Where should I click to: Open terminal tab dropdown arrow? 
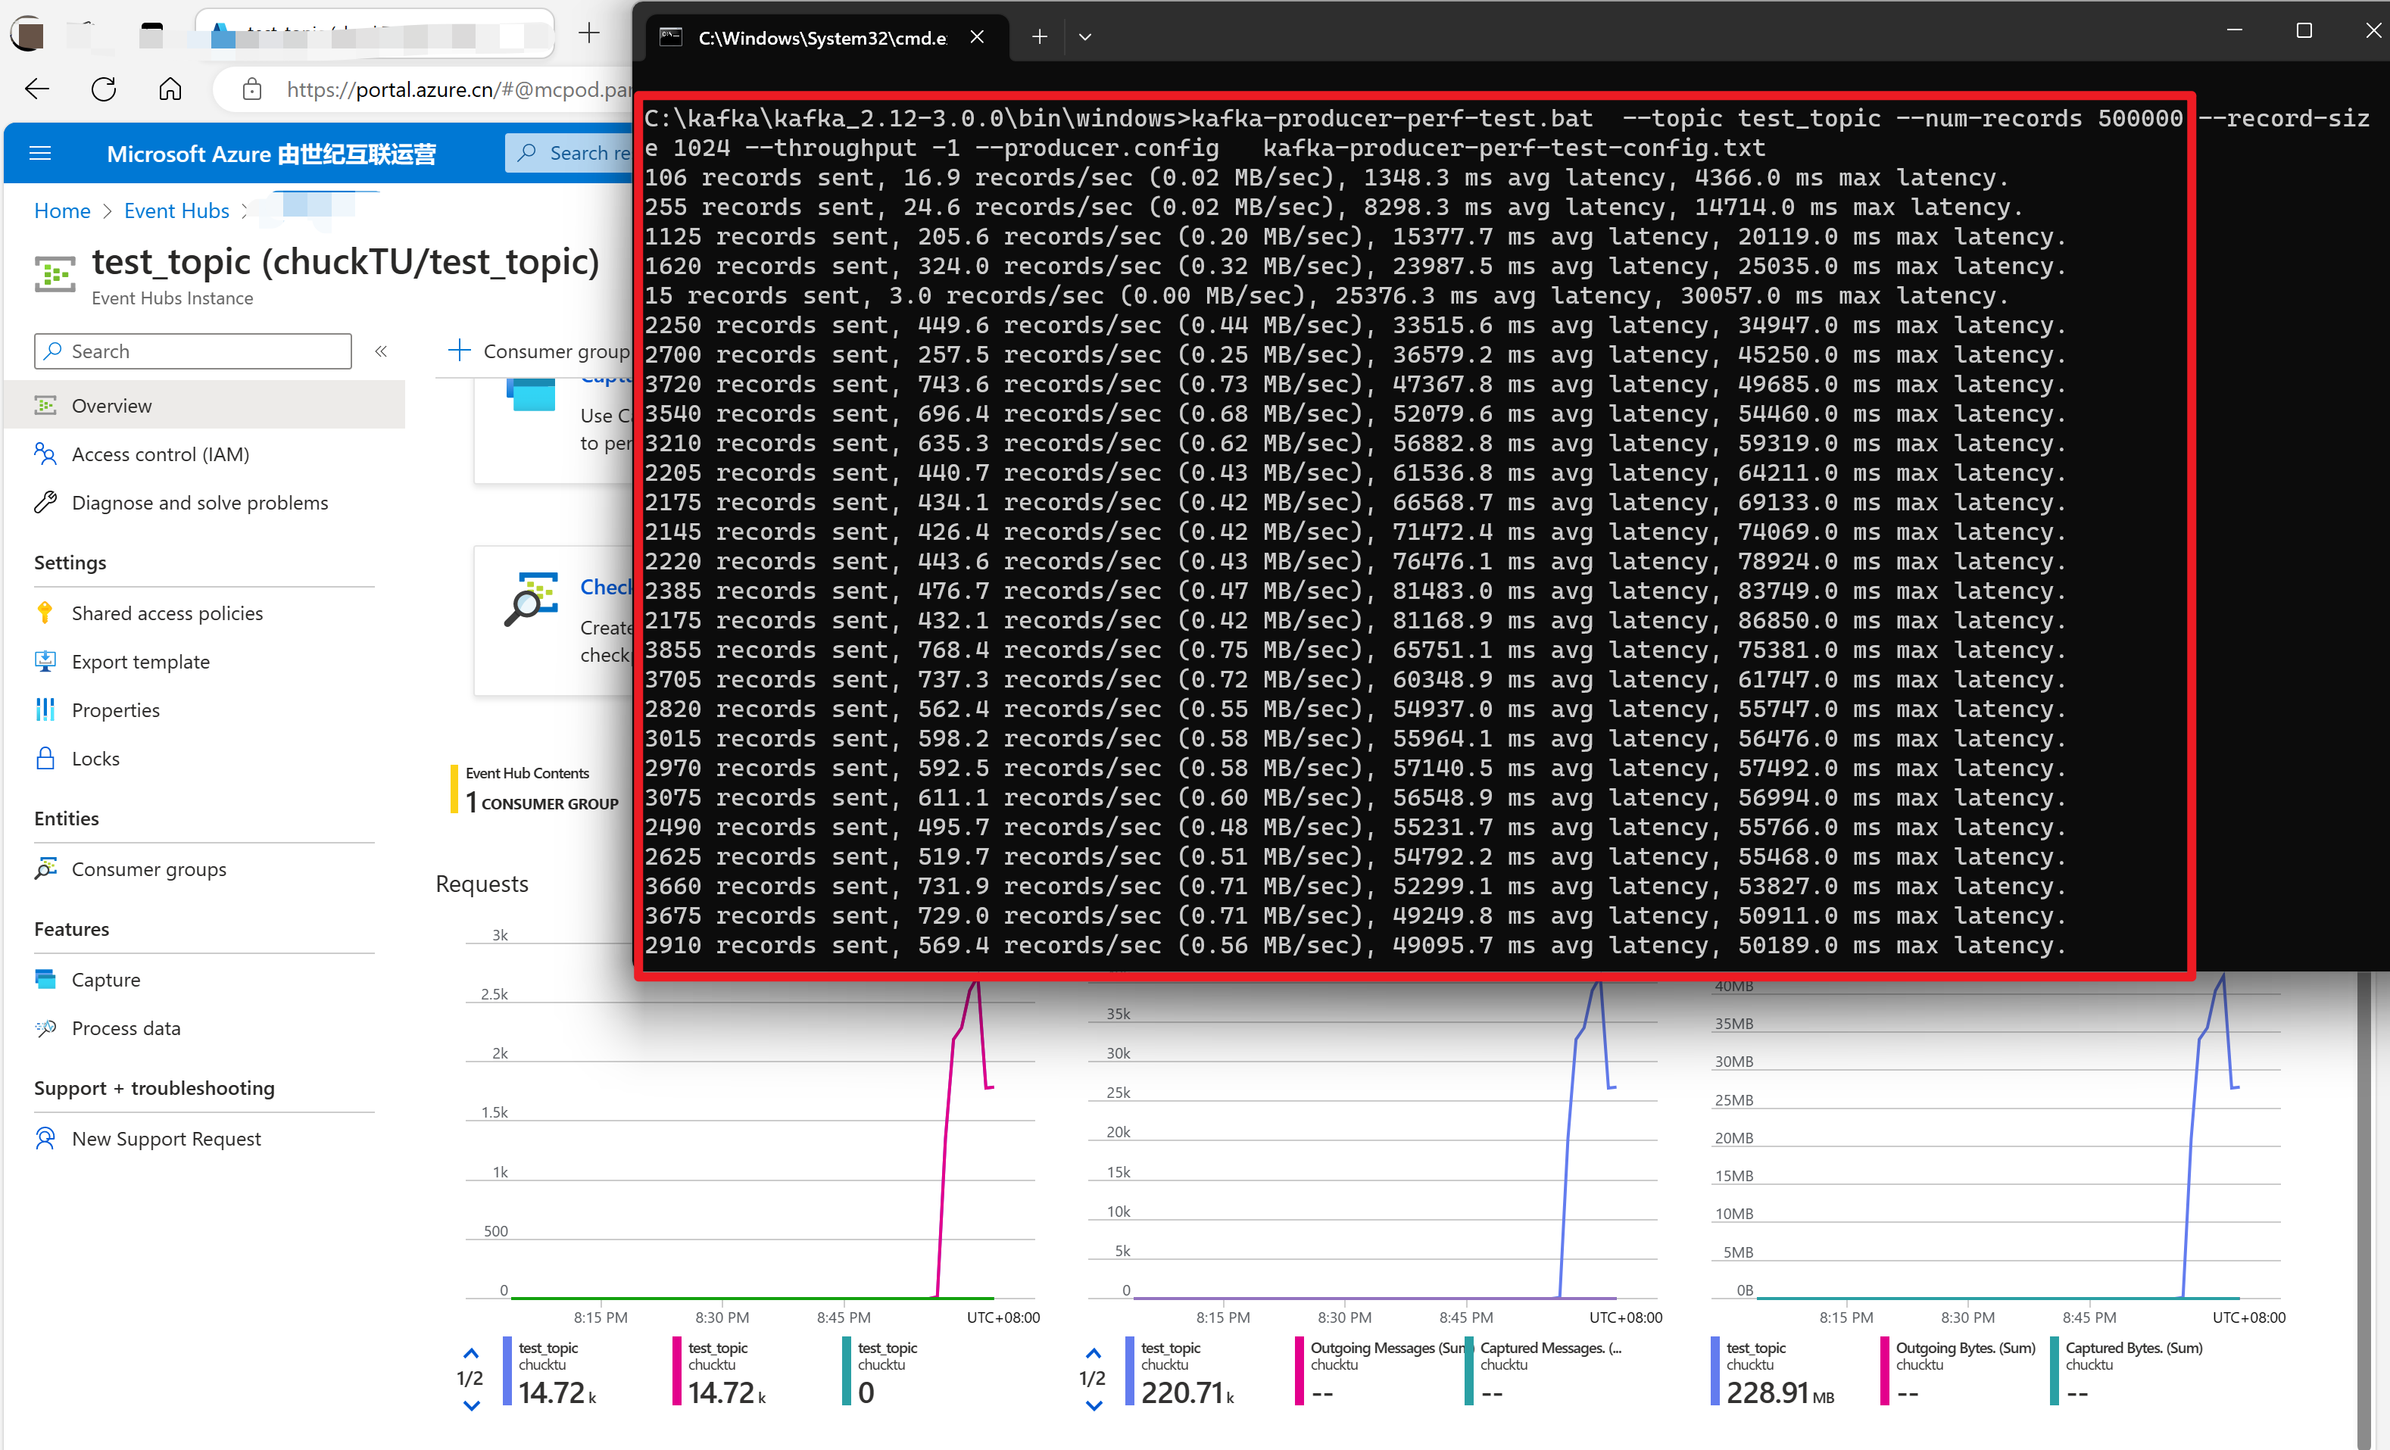pos(1084,37)
